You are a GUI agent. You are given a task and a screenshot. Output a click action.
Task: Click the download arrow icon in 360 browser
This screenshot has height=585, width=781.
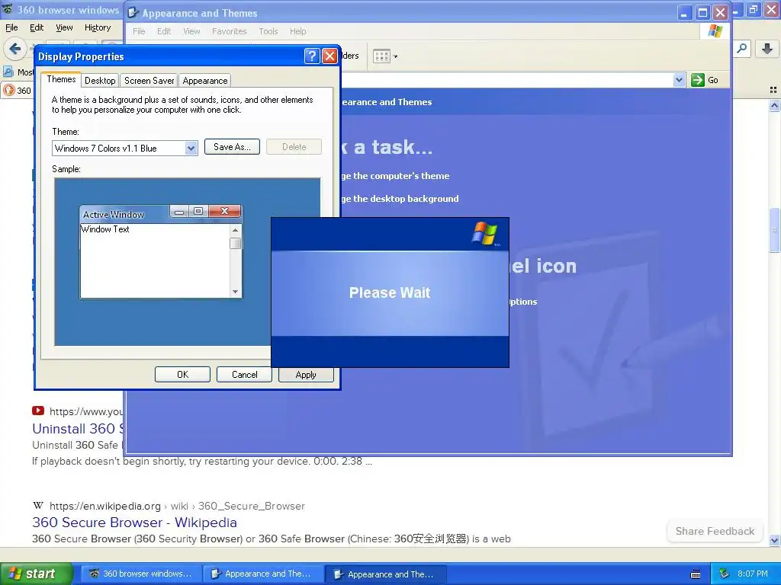coord(767,49)
